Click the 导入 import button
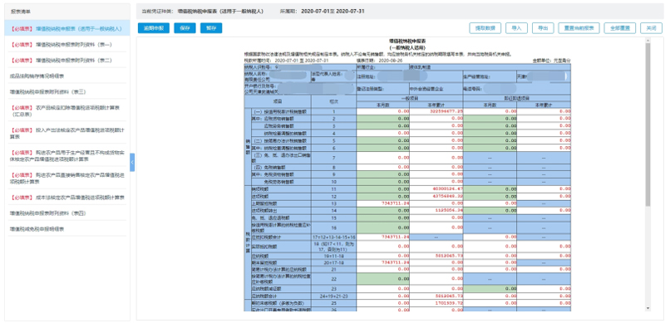Screen dimensions: 665x323 [516, 28]
